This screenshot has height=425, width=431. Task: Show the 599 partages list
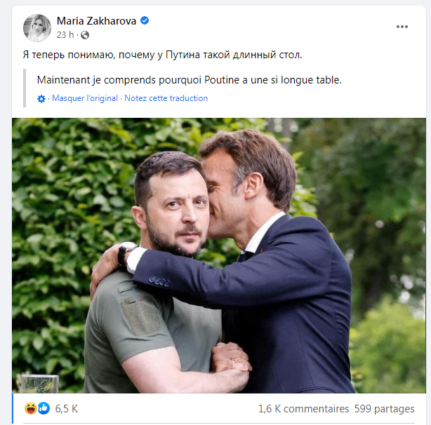point(384,408)
